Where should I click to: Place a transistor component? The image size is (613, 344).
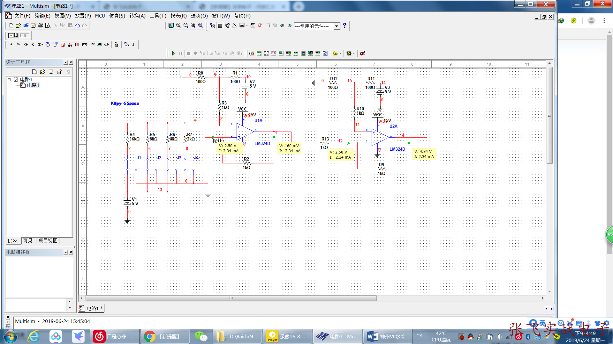pyautogui.click(x=33, y=44)
